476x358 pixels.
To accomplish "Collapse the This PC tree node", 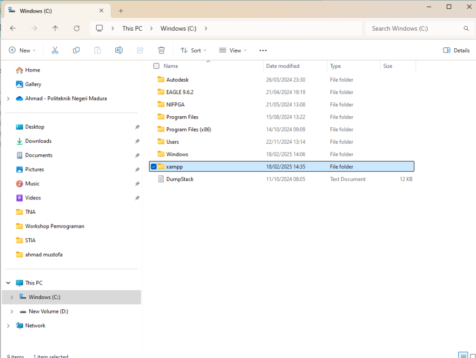I will point(8,283).
